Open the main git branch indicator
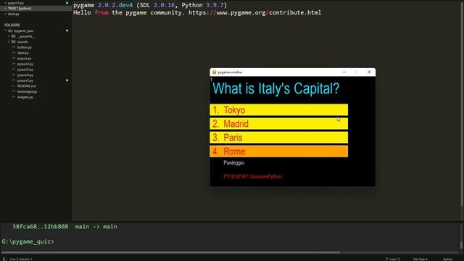 tap(393, 259)
